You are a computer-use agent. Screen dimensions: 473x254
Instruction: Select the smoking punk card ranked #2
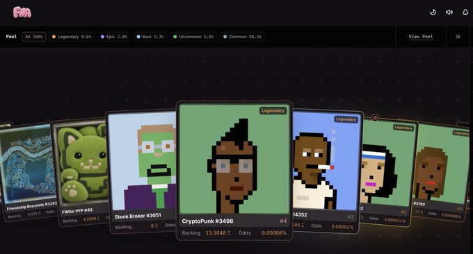(328, 171)
